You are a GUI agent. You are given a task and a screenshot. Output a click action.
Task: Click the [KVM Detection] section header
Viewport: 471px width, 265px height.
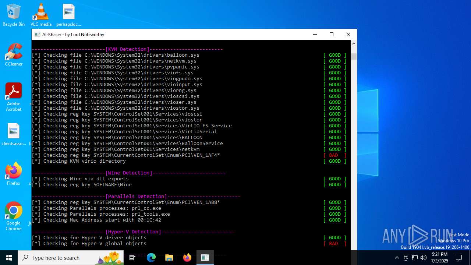pos(127,49)
